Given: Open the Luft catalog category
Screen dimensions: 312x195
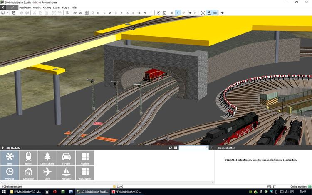Looking at the screenshot, I should coord(47,173).
